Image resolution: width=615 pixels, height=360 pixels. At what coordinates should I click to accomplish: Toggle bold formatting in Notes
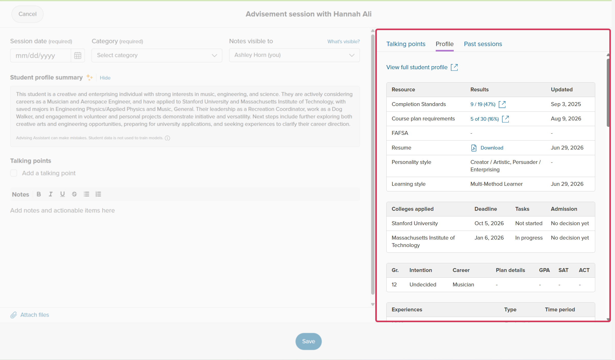(39, 194)
